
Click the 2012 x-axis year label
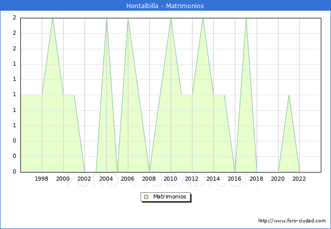point(192,179)
